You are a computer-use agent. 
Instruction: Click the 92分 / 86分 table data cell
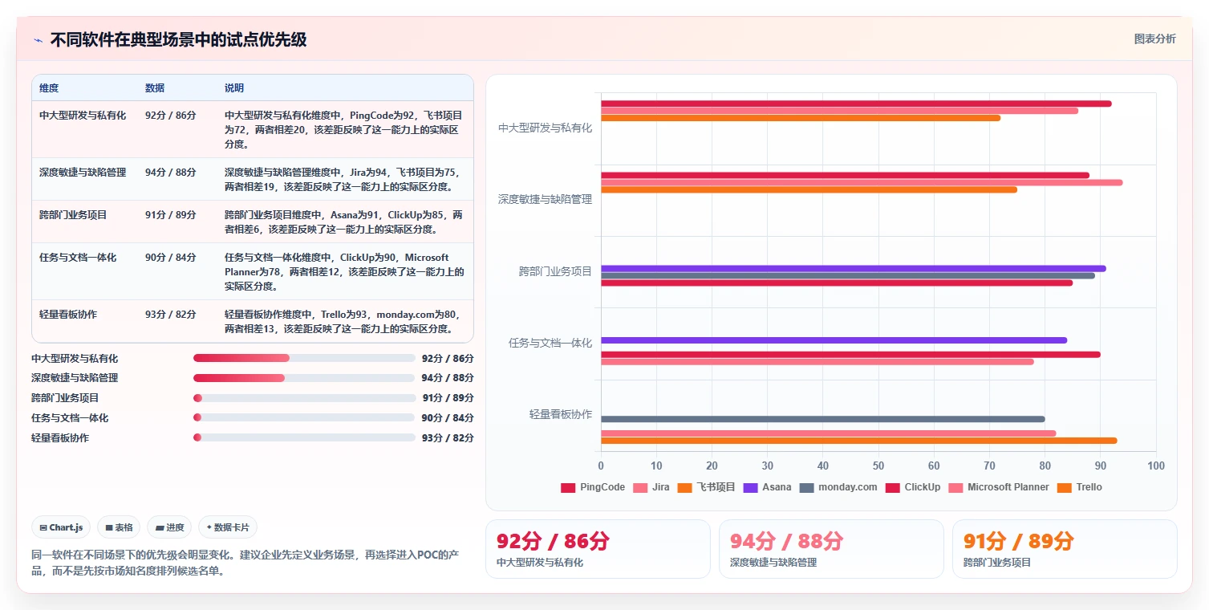[171, 115]
